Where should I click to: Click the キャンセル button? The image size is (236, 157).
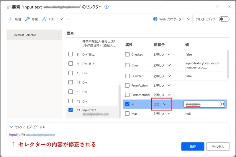218,146
